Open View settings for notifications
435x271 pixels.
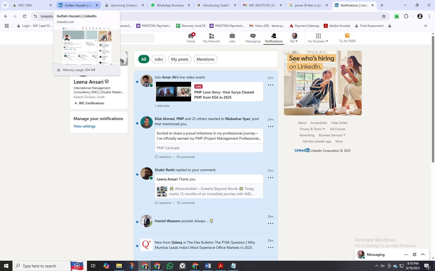pyautogui.click(x=84, y=126)
